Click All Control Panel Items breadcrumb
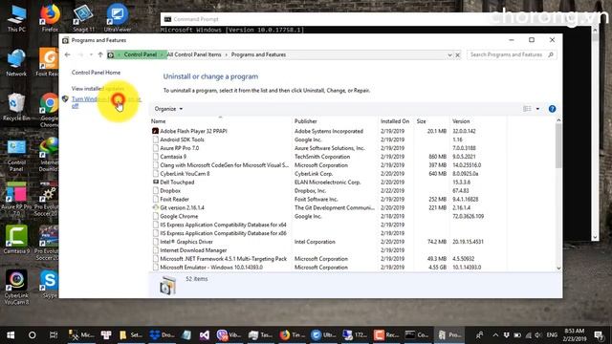This screenshot has width=612, height=344. (194, 54)
